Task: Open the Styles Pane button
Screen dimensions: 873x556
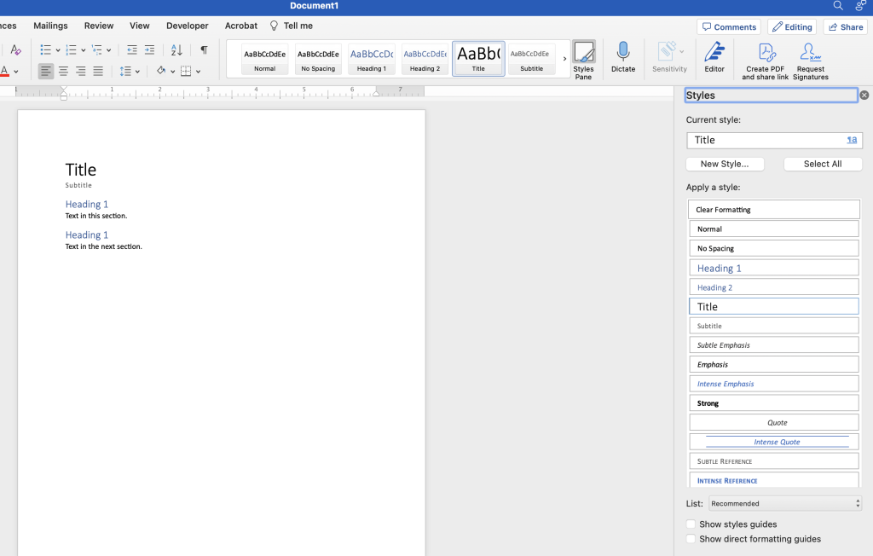Action: [x=583, y=61]
